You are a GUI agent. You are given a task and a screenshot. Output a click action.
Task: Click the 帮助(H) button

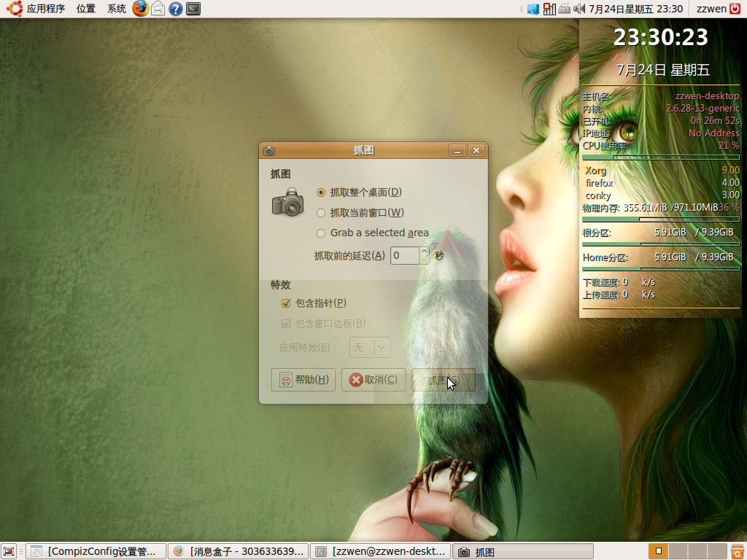[x=303, y=380]
